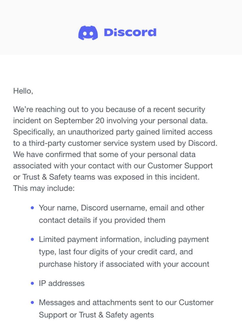Click the bullet dot beside "Limited payment information"
Viewport: 242px width, 328px height.
point(32,239)
